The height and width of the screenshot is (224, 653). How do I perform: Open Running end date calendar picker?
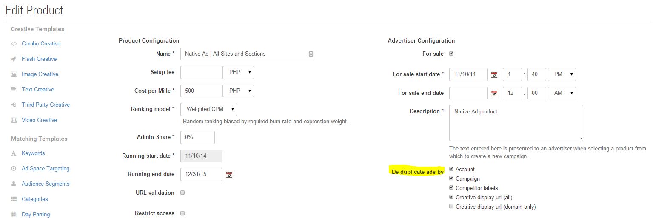coord(229,175)
